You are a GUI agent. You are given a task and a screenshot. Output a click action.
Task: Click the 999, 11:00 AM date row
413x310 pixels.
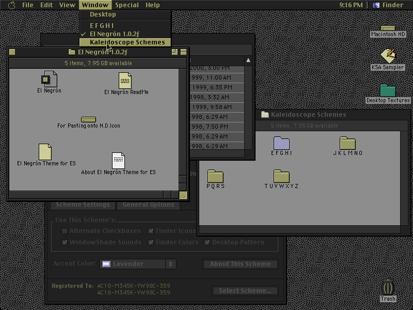tap(217, 78)
